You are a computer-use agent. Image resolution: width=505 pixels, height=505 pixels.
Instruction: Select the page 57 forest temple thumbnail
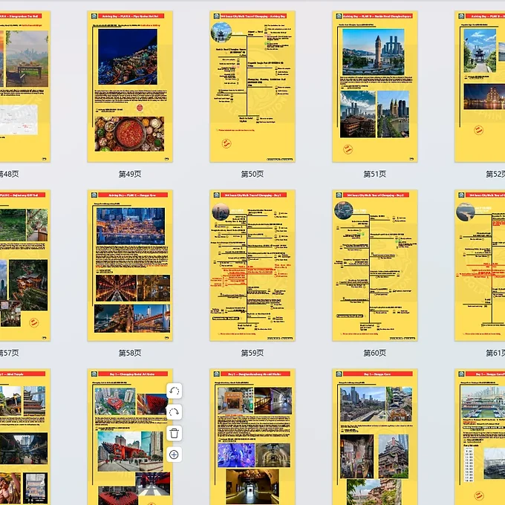(25, 265)
